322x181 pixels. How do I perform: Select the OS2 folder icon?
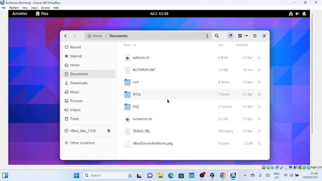(127, 107)
